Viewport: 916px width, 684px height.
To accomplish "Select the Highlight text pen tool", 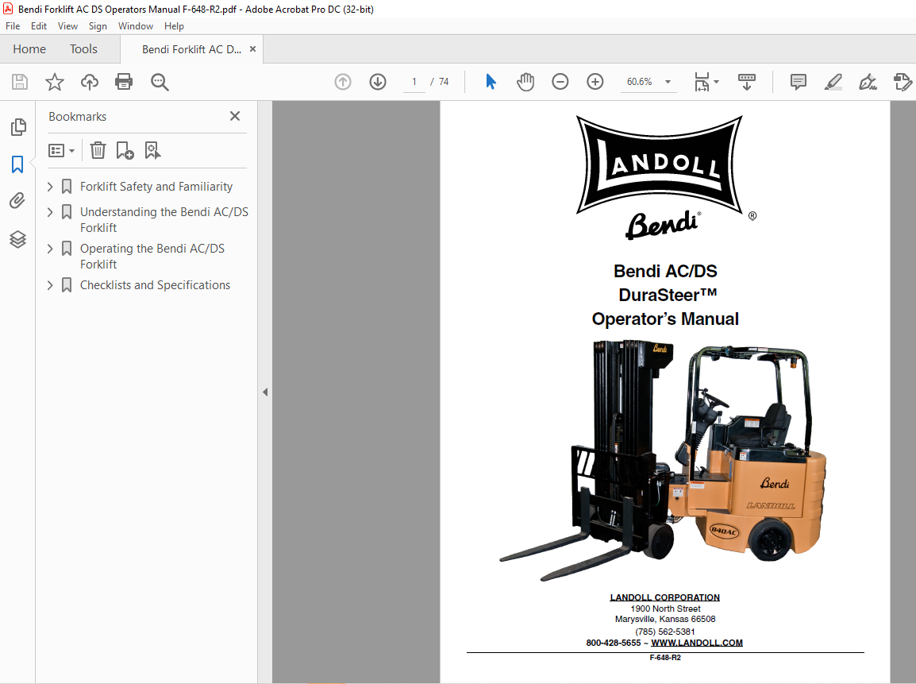I will pyautogui.click(x=833, y=82).
